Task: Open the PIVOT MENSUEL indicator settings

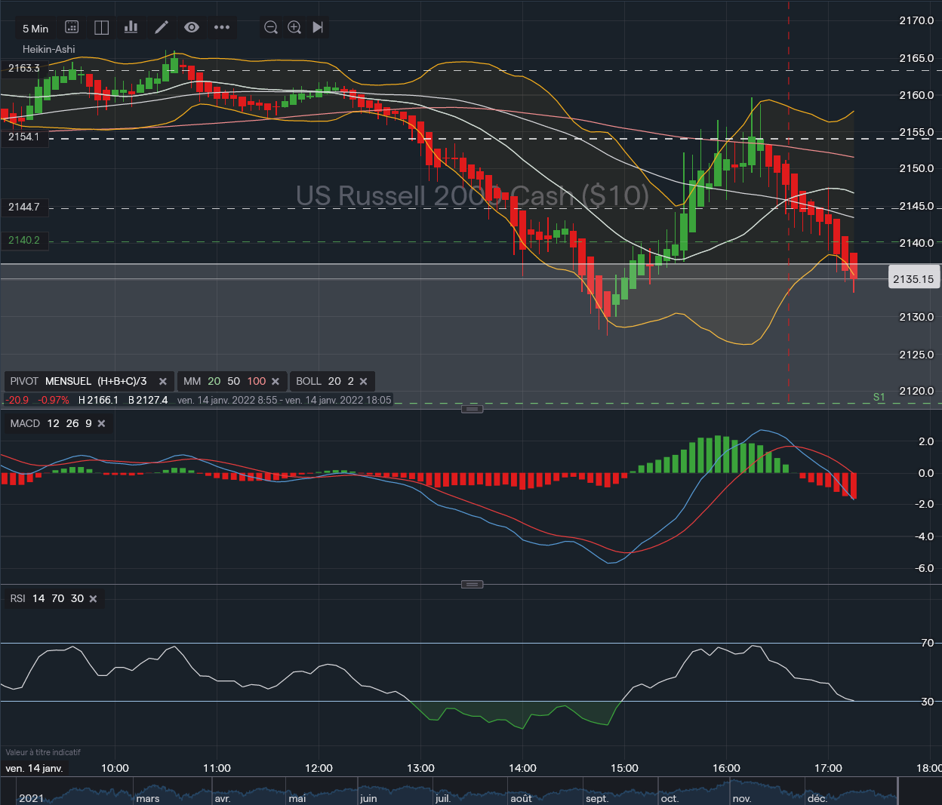Action: 78,382
